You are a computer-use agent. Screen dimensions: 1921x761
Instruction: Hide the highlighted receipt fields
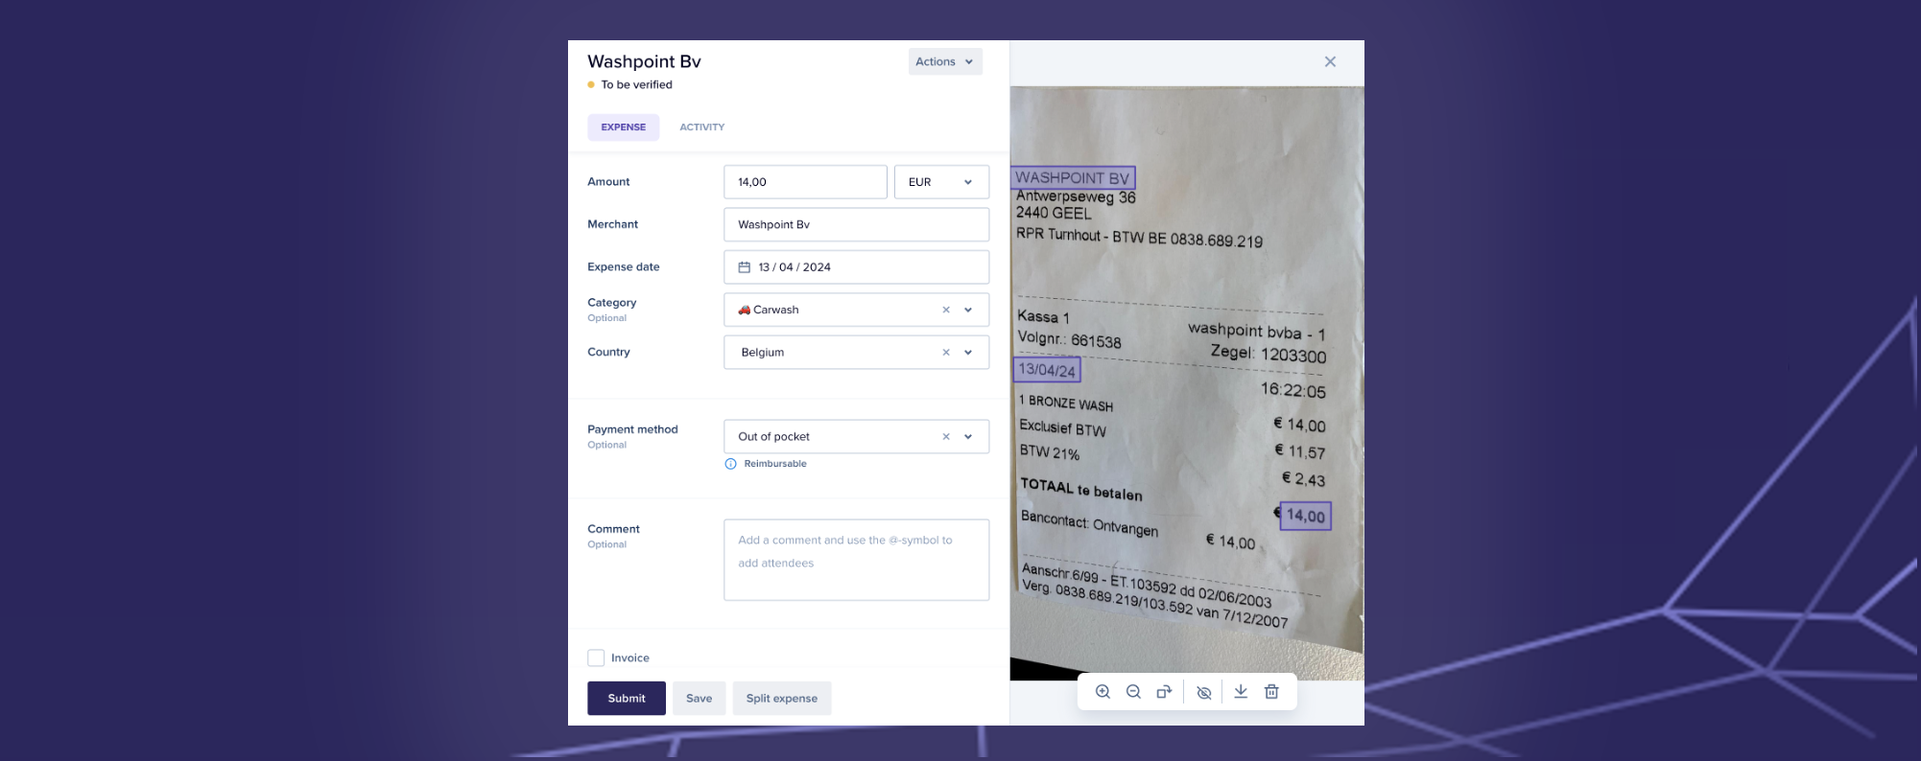pyautogui.click(x=1204, y=692)
